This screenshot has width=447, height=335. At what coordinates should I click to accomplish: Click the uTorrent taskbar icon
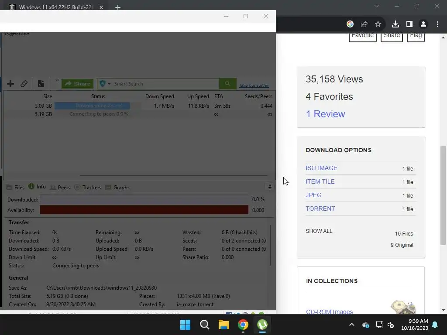tap(262, 325)
